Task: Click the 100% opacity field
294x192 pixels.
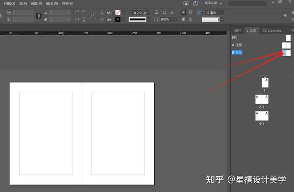Action: [x=166, y=19]
